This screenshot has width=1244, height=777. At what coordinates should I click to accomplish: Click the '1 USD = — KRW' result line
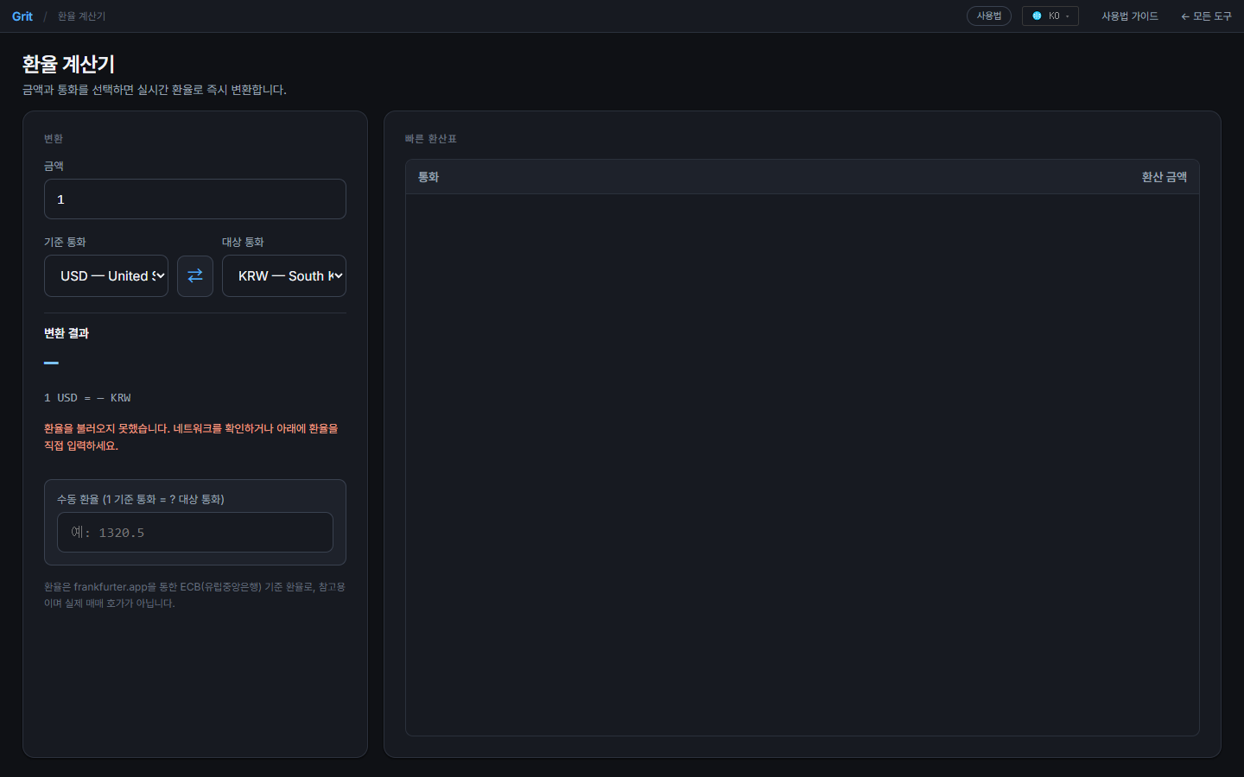pos(87,398)
